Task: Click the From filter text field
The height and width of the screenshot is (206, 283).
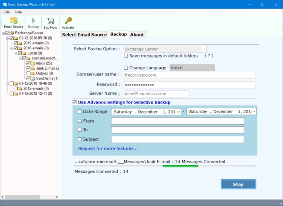Action: tap(178, 121)
